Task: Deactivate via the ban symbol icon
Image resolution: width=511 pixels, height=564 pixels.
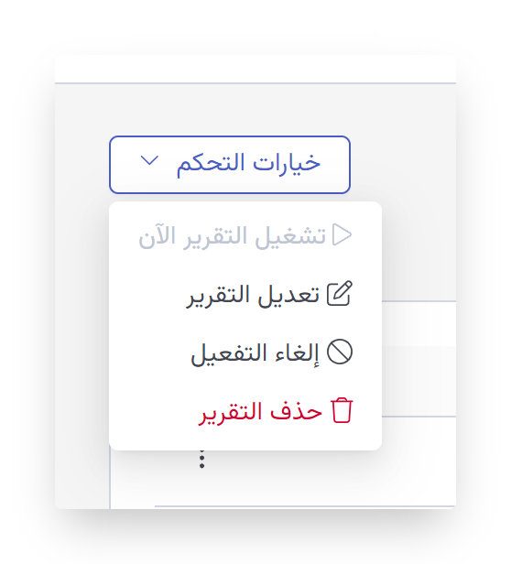Action: (x=340, y=352)
